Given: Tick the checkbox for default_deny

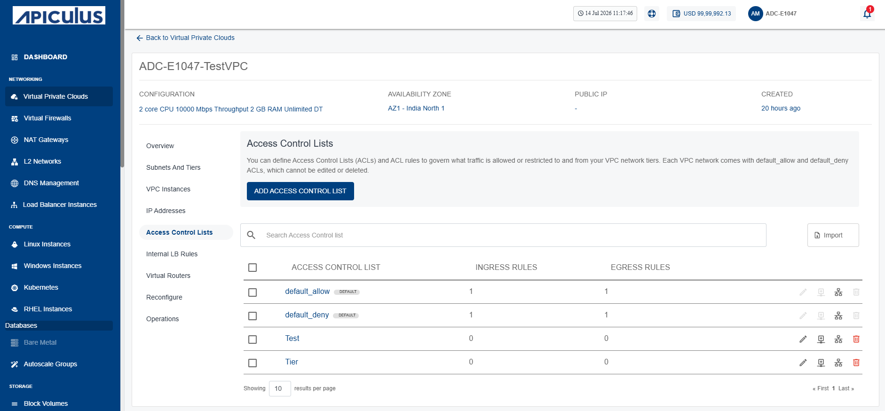Looking at the screenshot, I should [x=253, y=316].
